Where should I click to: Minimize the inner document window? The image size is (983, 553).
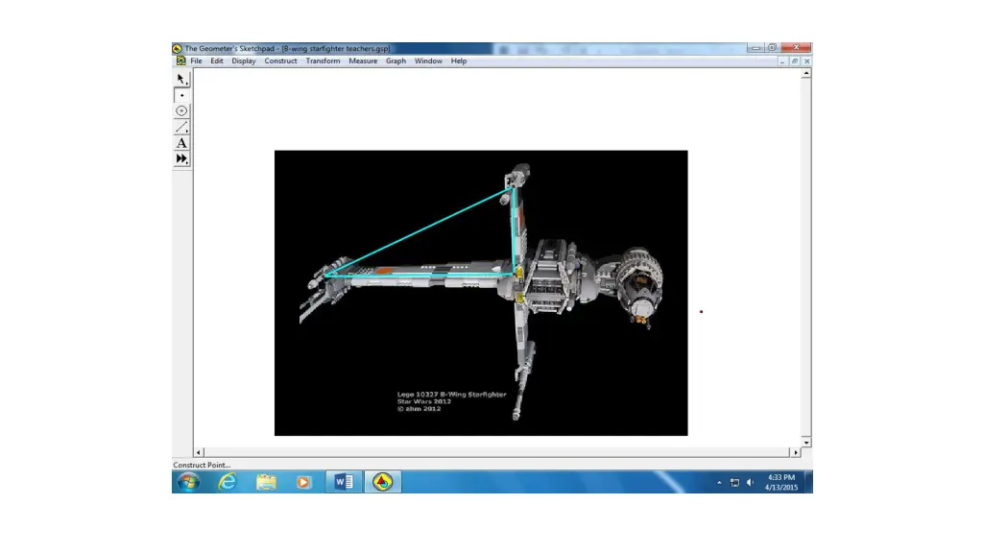(781, 60)
